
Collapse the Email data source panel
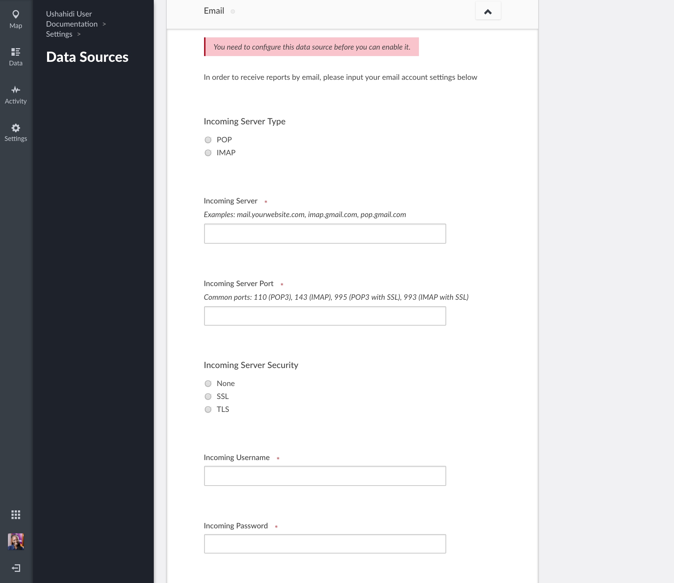(488, 12)
